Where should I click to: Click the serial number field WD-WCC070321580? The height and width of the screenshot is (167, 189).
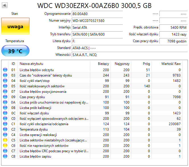pyautogui.click(x=97, y=20)
